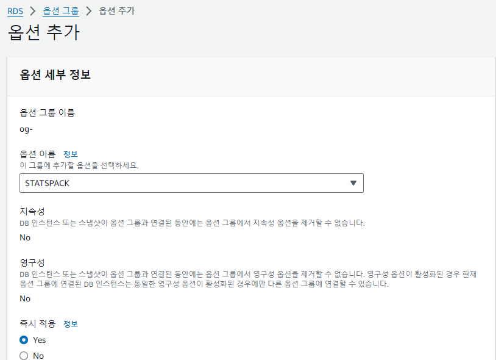496x360 pixels.
Task: Go to 옵션 그룹 breadcrumb link
Action: (x=61, y=11)
